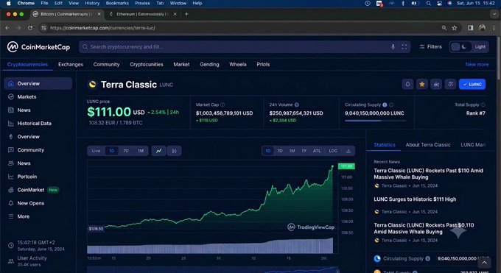The width and height of the screenshot is (501, 273).
Task: Switch to the Ethereum browser tab
Action: [x=142, y=14]
